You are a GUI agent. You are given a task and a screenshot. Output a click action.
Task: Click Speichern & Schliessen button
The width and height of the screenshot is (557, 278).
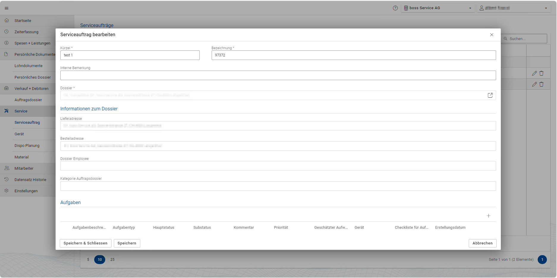pyautogui.click(x=85, y=243)
